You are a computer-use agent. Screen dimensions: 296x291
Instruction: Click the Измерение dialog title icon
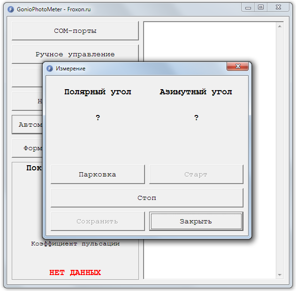point(50,69)
